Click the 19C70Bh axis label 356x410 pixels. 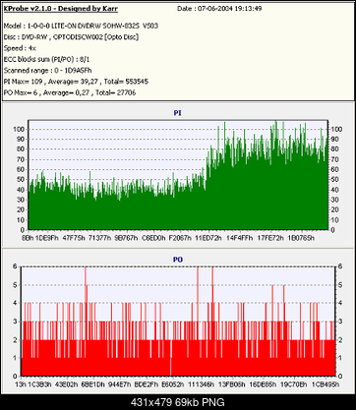tap(293, 384)
